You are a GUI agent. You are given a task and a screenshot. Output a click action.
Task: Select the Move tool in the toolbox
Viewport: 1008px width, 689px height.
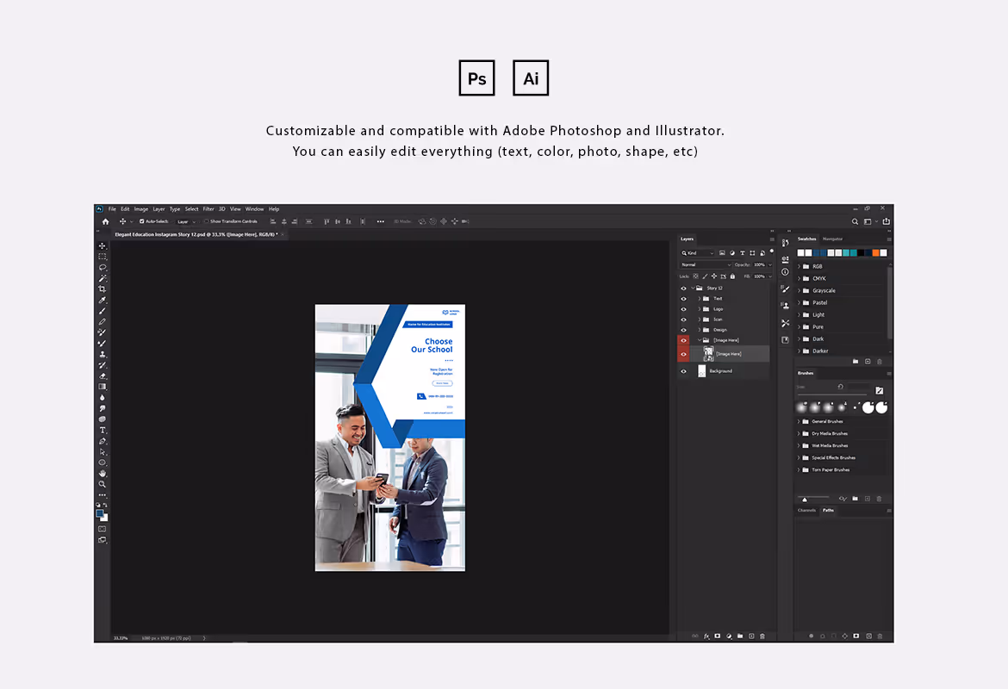click(x=103, y=246)
